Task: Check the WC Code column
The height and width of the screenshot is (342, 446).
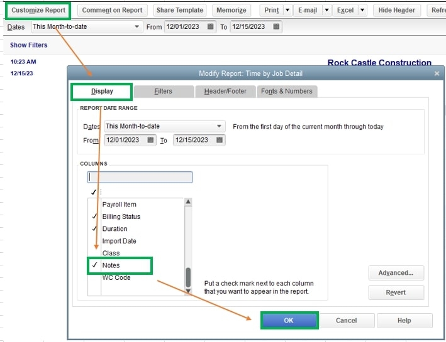Action: pyautogui.click(x=94, y=277)
